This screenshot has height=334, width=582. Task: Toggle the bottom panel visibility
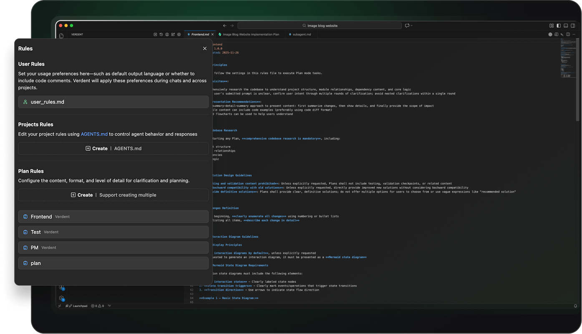click(x=566, y=25)
